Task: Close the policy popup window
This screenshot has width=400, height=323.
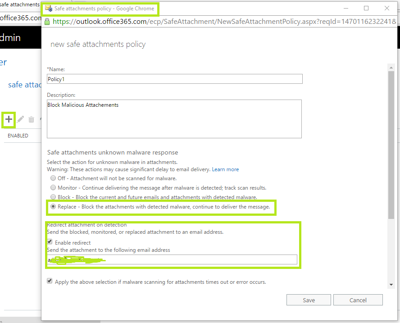Action: 387,9
